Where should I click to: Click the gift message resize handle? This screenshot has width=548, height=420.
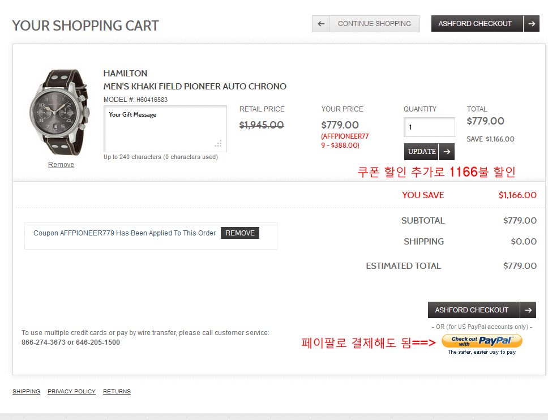[x=219, y=144]
